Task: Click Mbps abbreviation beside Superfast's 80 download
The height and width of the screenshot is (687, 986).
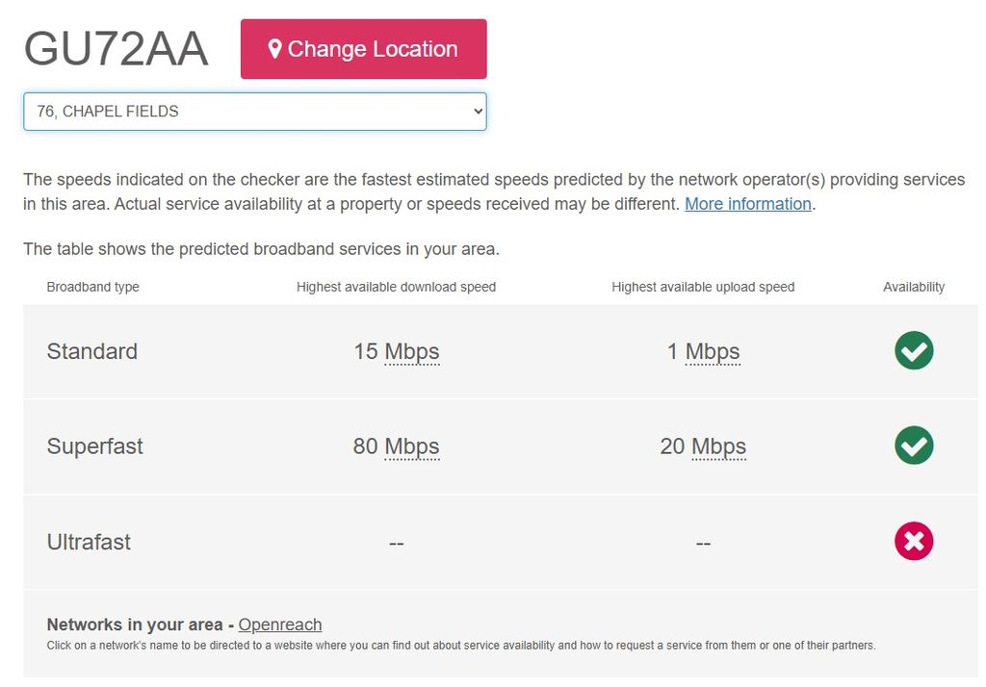Action: (412, 446)
